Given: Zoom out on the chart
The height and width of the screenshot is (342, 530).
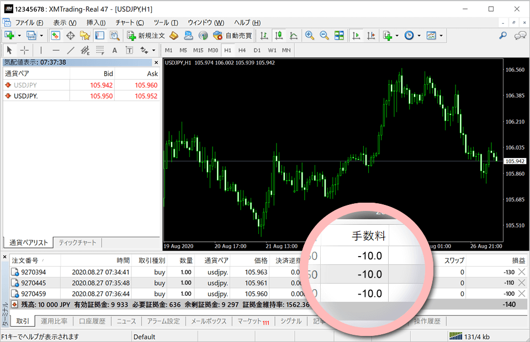Looking at the screenshot, I should pos(324,36).
